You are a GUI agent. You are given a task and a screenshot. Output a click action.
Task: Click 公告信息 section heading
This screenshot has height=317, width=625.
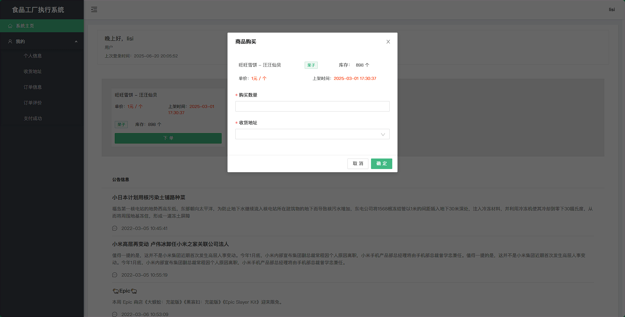click(x=121, y=179)
